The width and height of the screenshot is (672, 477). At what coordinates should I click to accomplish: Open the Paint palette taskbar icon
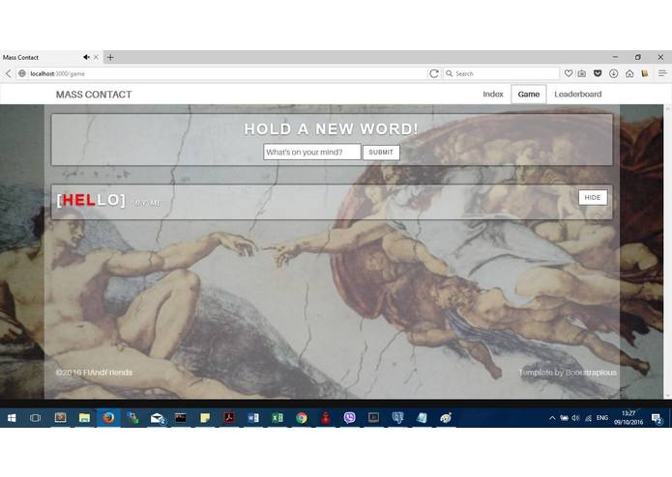tap(446, 417)
